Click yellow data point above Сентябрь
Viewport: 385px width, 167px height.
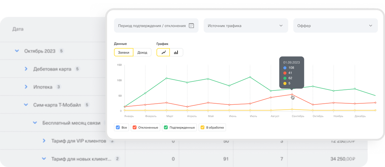pos(292,109)
